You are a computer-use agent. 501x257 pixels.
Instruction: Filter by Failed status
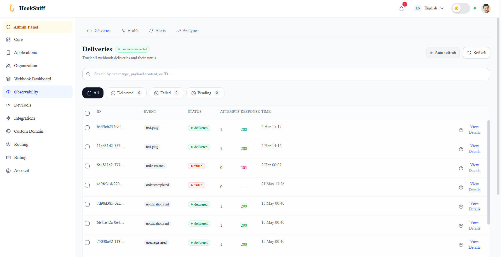(166, 93)
